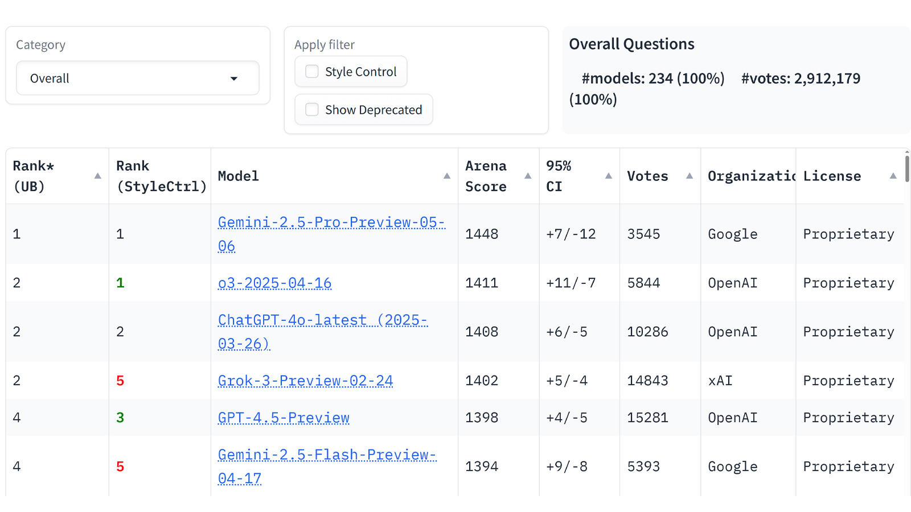
Task: Click the Overall Questions heading
Action: pyautogui.click(x=631, y=44)
